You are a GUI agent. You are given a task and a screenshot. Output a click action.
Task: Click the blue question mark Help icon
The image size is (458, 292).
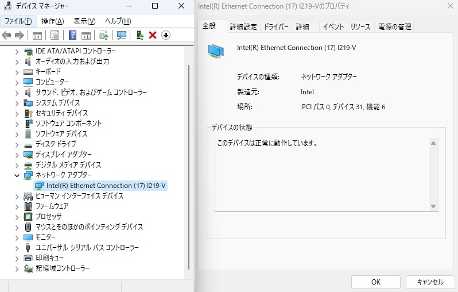point(72,35)
